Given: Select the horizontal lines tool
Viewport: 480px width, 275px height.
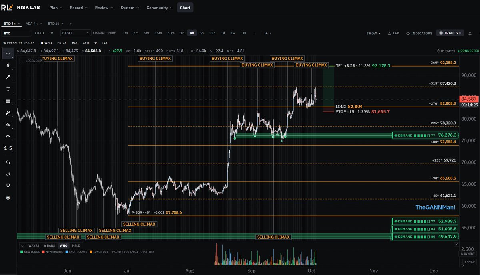Looking at the screenshot, I should click(8, 101).
